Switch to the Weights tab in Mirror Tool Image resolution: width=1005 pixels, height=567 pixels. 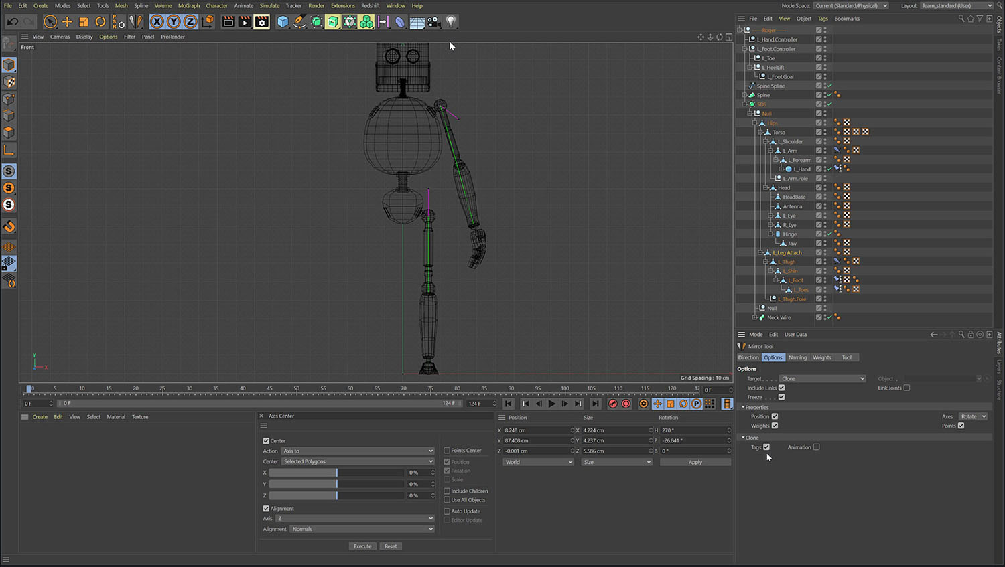click(x=821, y=357)
